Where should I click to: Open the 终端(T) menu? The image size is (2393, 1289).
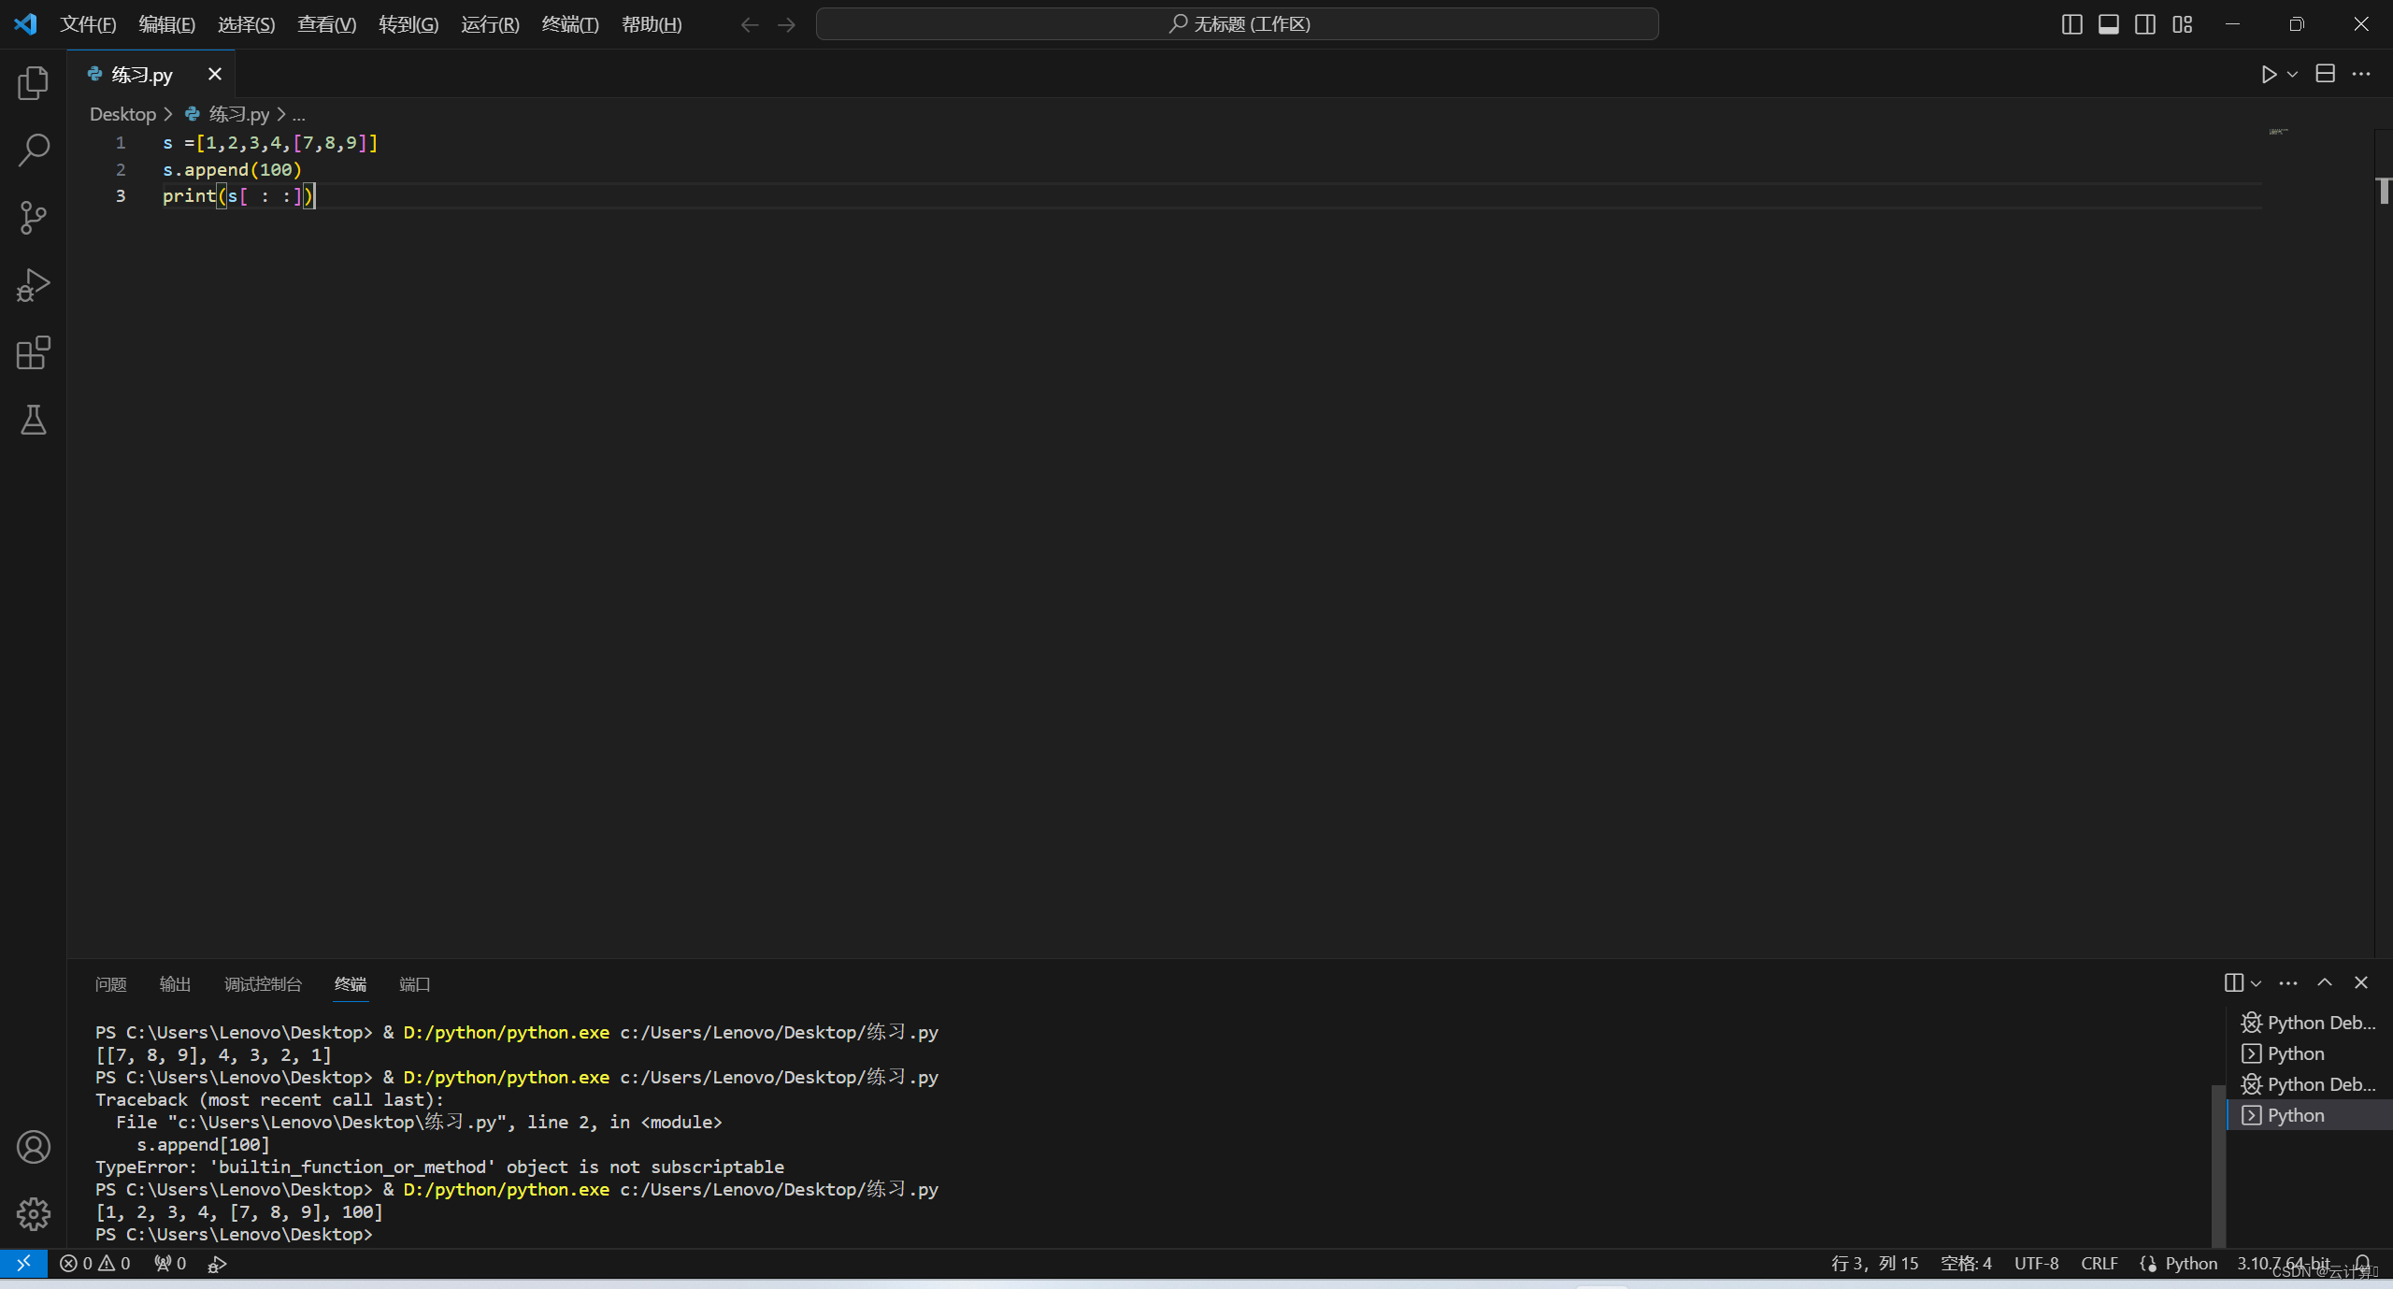pyautogui.click(x=569, y=24)
